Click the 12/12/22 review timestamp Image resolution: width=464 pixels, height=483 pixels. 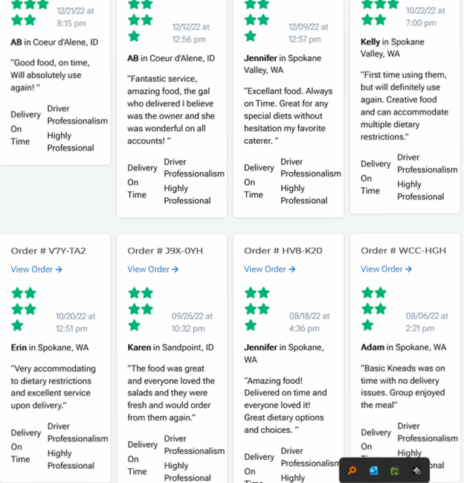189,33
